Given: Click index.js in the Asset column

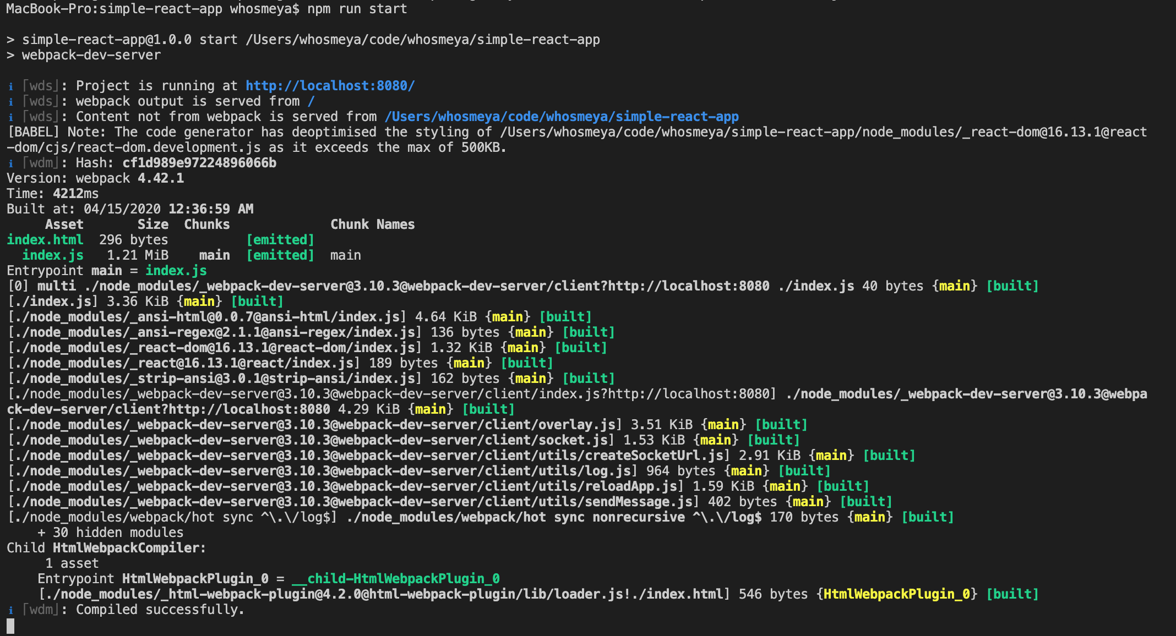Looking at the screenshot, I should coord(53,255).
